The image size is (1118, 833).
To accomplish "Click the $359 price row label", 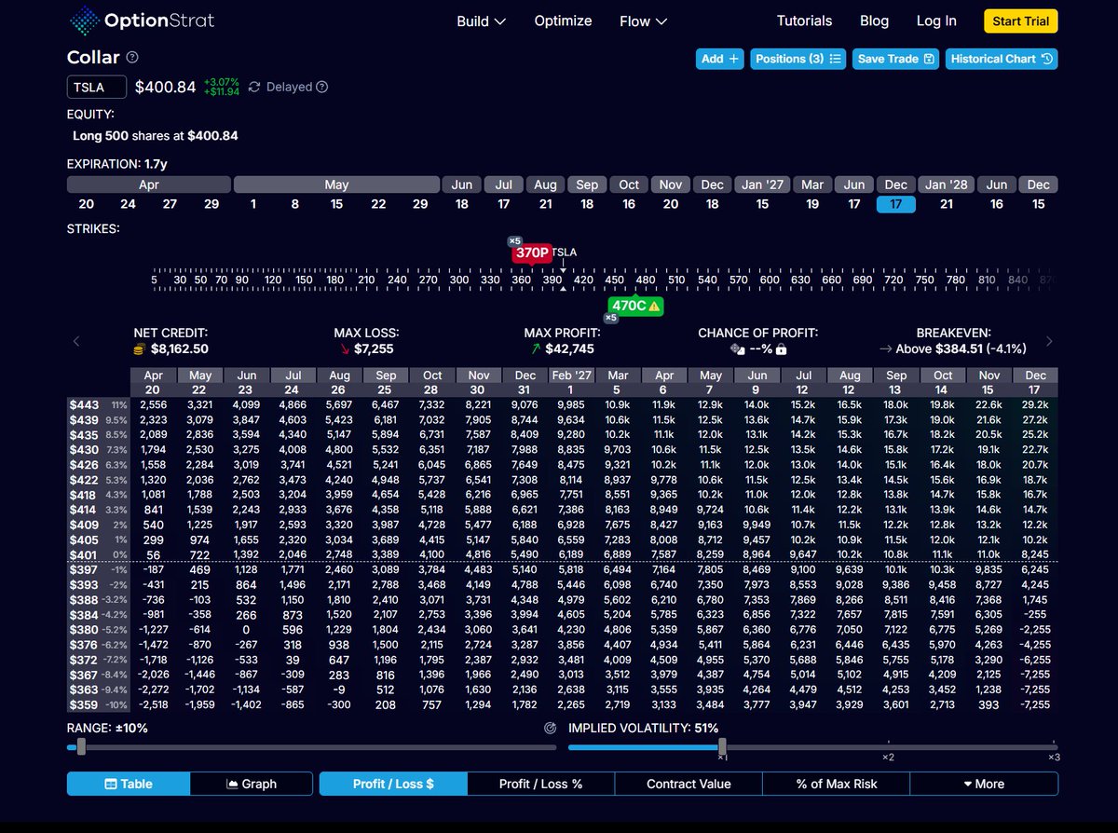I will (x=98, y=703).
